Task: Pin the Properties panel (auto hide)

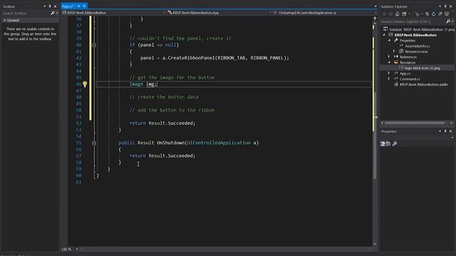Action: [x=445, y=131]
